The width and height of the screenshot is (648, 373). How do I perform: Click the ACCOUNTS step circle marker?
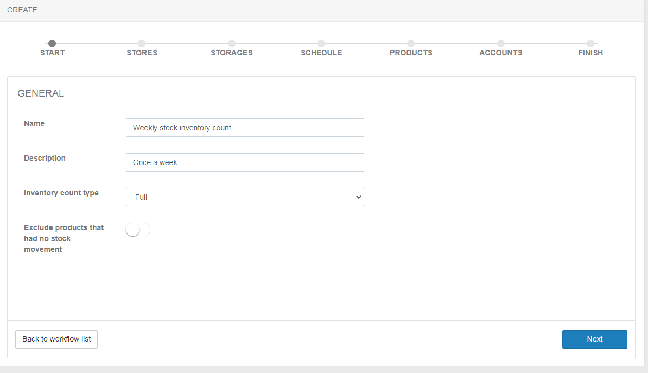click(x=501, y=43)
